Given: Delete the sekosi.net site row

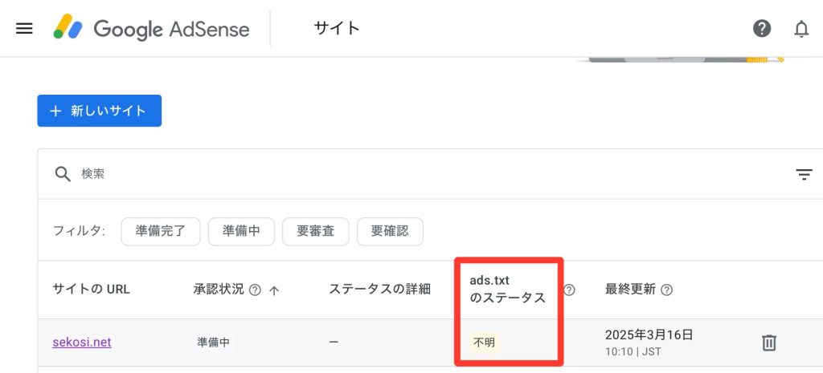Looking at the screenshot, I should tap(769, 343).
